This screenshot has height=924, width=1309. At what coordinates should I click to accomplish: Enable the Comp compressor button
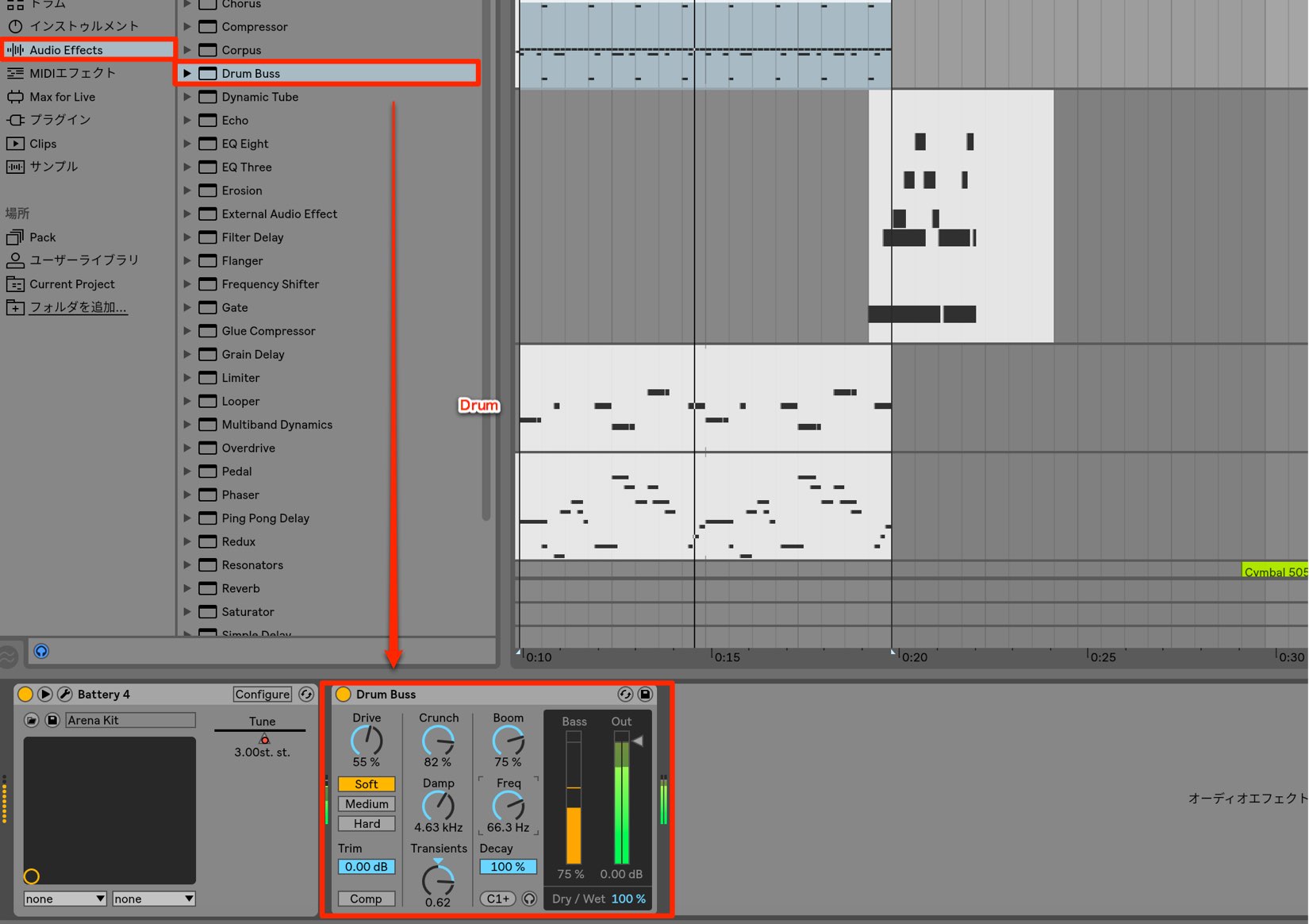click(x=367, y=899)
